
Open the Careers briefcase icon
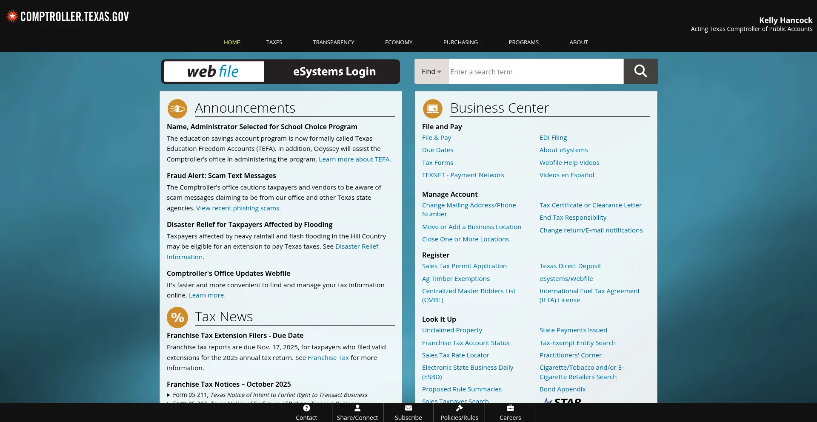pyautogui.click(x=510, y=408)
